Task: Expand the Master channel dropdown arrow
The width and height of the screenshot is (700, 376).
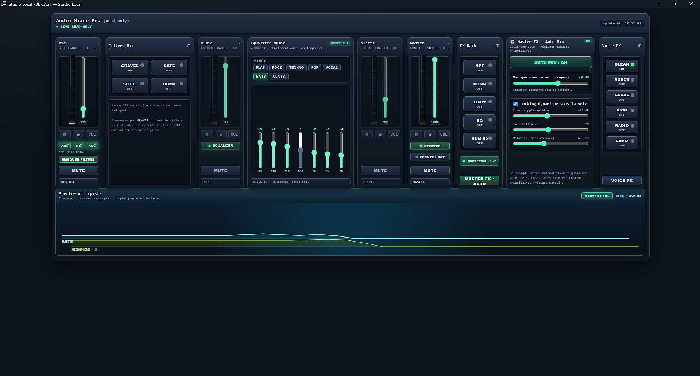Action: click(449, 43)
